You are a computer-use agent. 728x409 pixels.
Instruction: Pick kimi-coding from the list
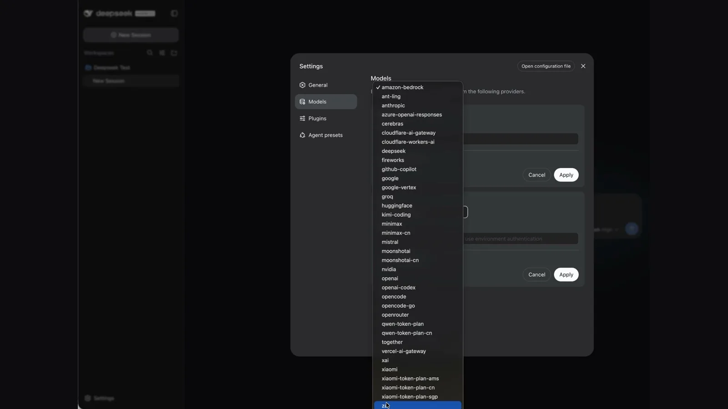click(418, 214)
